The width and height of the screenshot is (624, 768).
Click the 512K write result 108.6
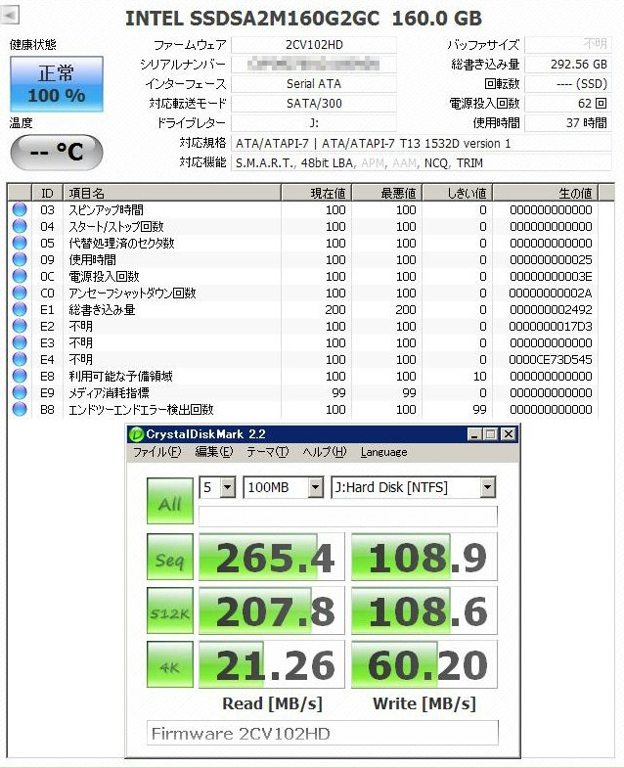(424, 610)
